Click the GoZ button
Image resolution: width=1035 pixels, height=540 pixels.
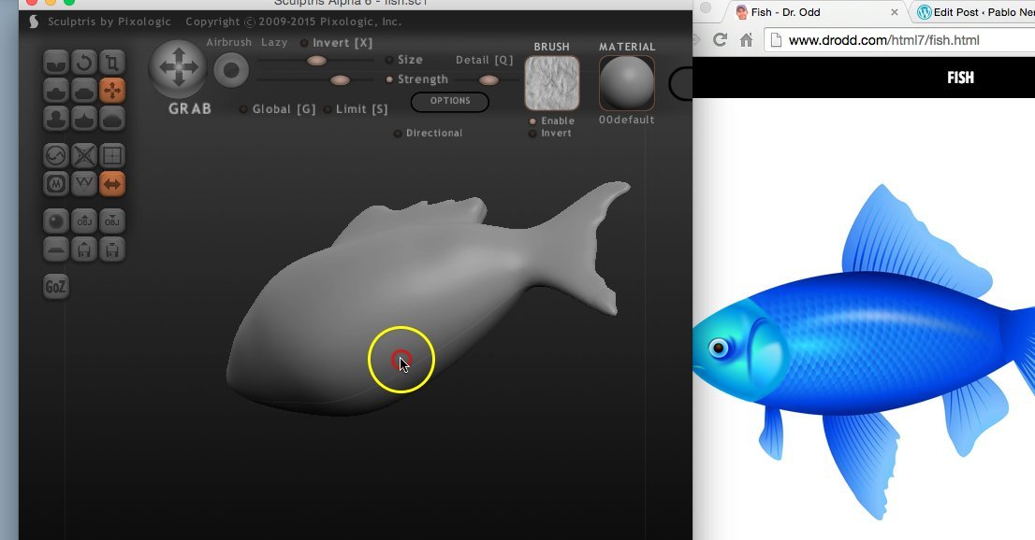coord(55,287)
